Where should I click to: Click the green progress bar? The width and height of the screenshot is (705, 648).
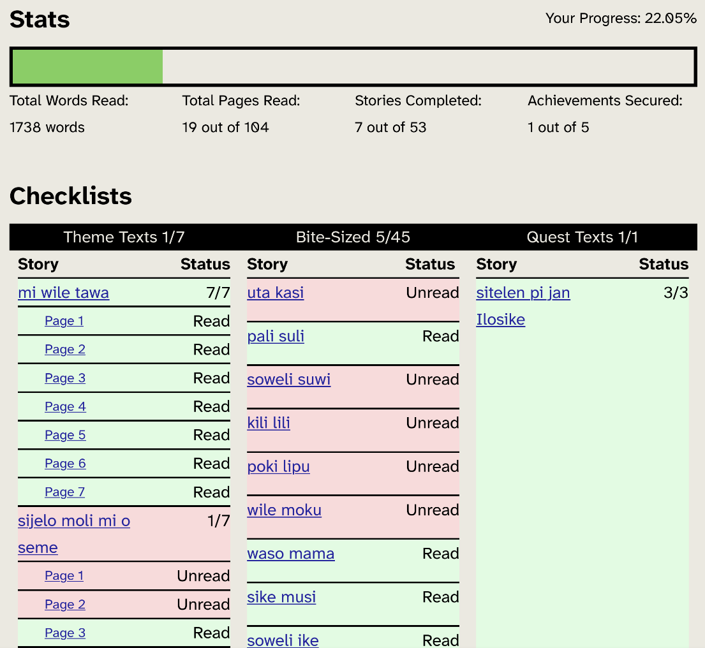(x=86, y=66)
